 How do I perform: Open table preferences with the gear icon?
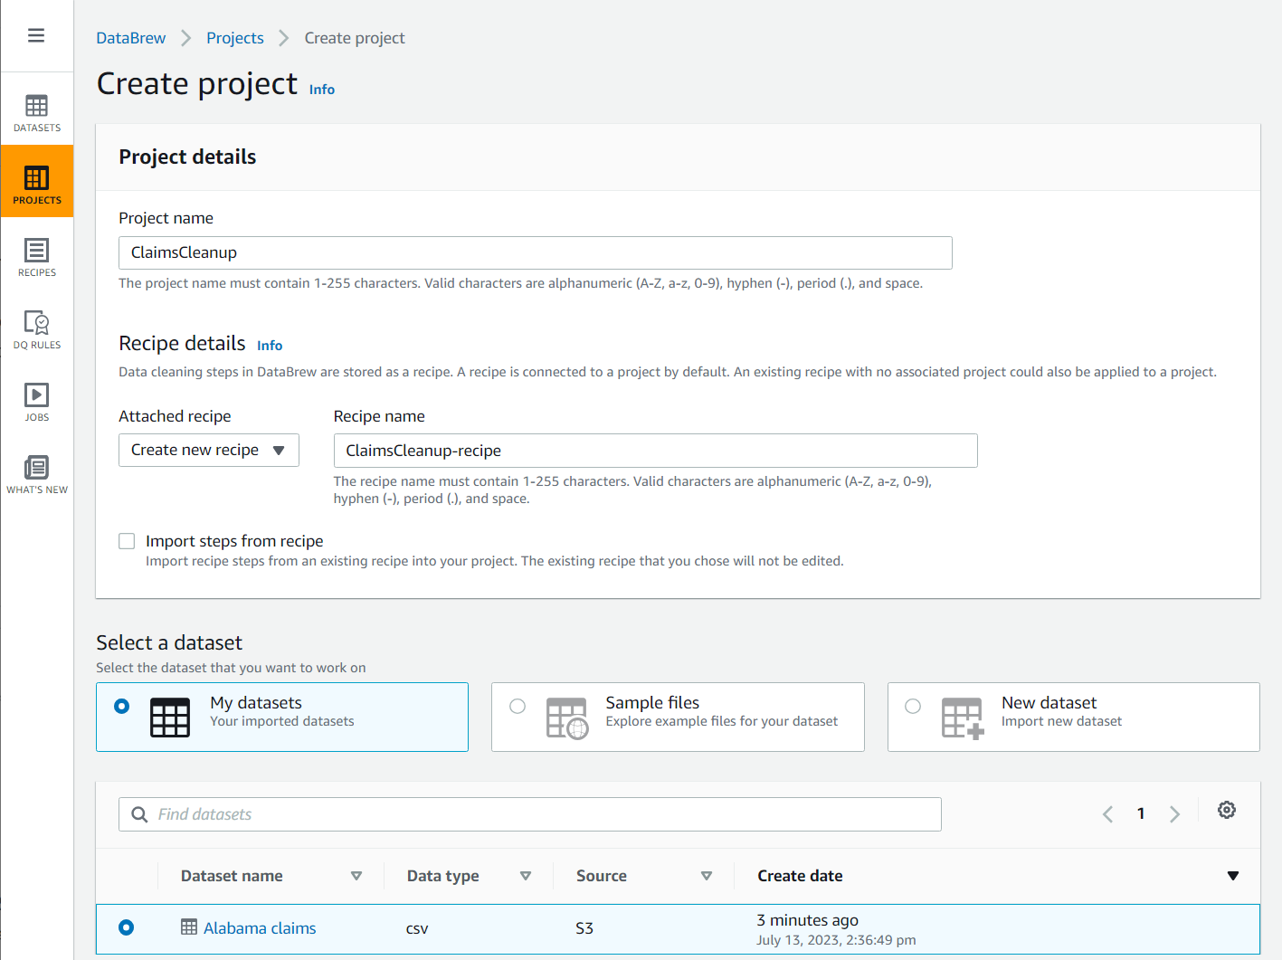tap(1226, 810)
